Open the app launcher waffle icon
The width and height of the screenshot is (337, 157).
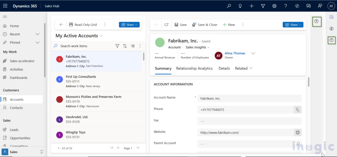click(5, 6)
